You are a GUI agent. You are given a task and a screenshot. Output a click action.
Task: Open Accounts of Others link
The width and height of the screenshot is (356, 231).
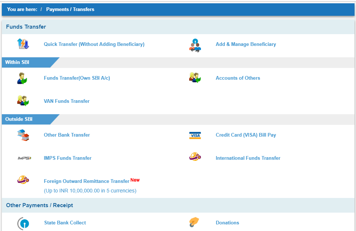[x=238, y=78]
